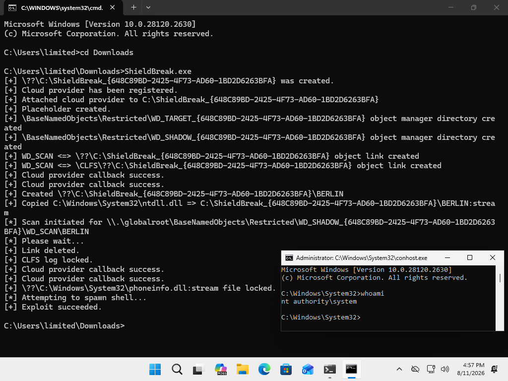This screenshot has width=508, height=381.
Task: Open Task View on the taskbar
Action: [x=198, y=369]
